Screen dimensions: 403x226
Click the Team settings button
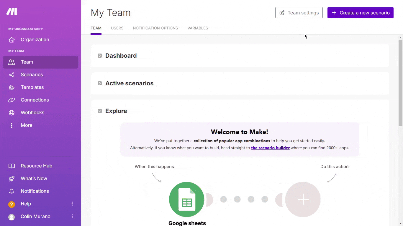[x=299, y=13]
